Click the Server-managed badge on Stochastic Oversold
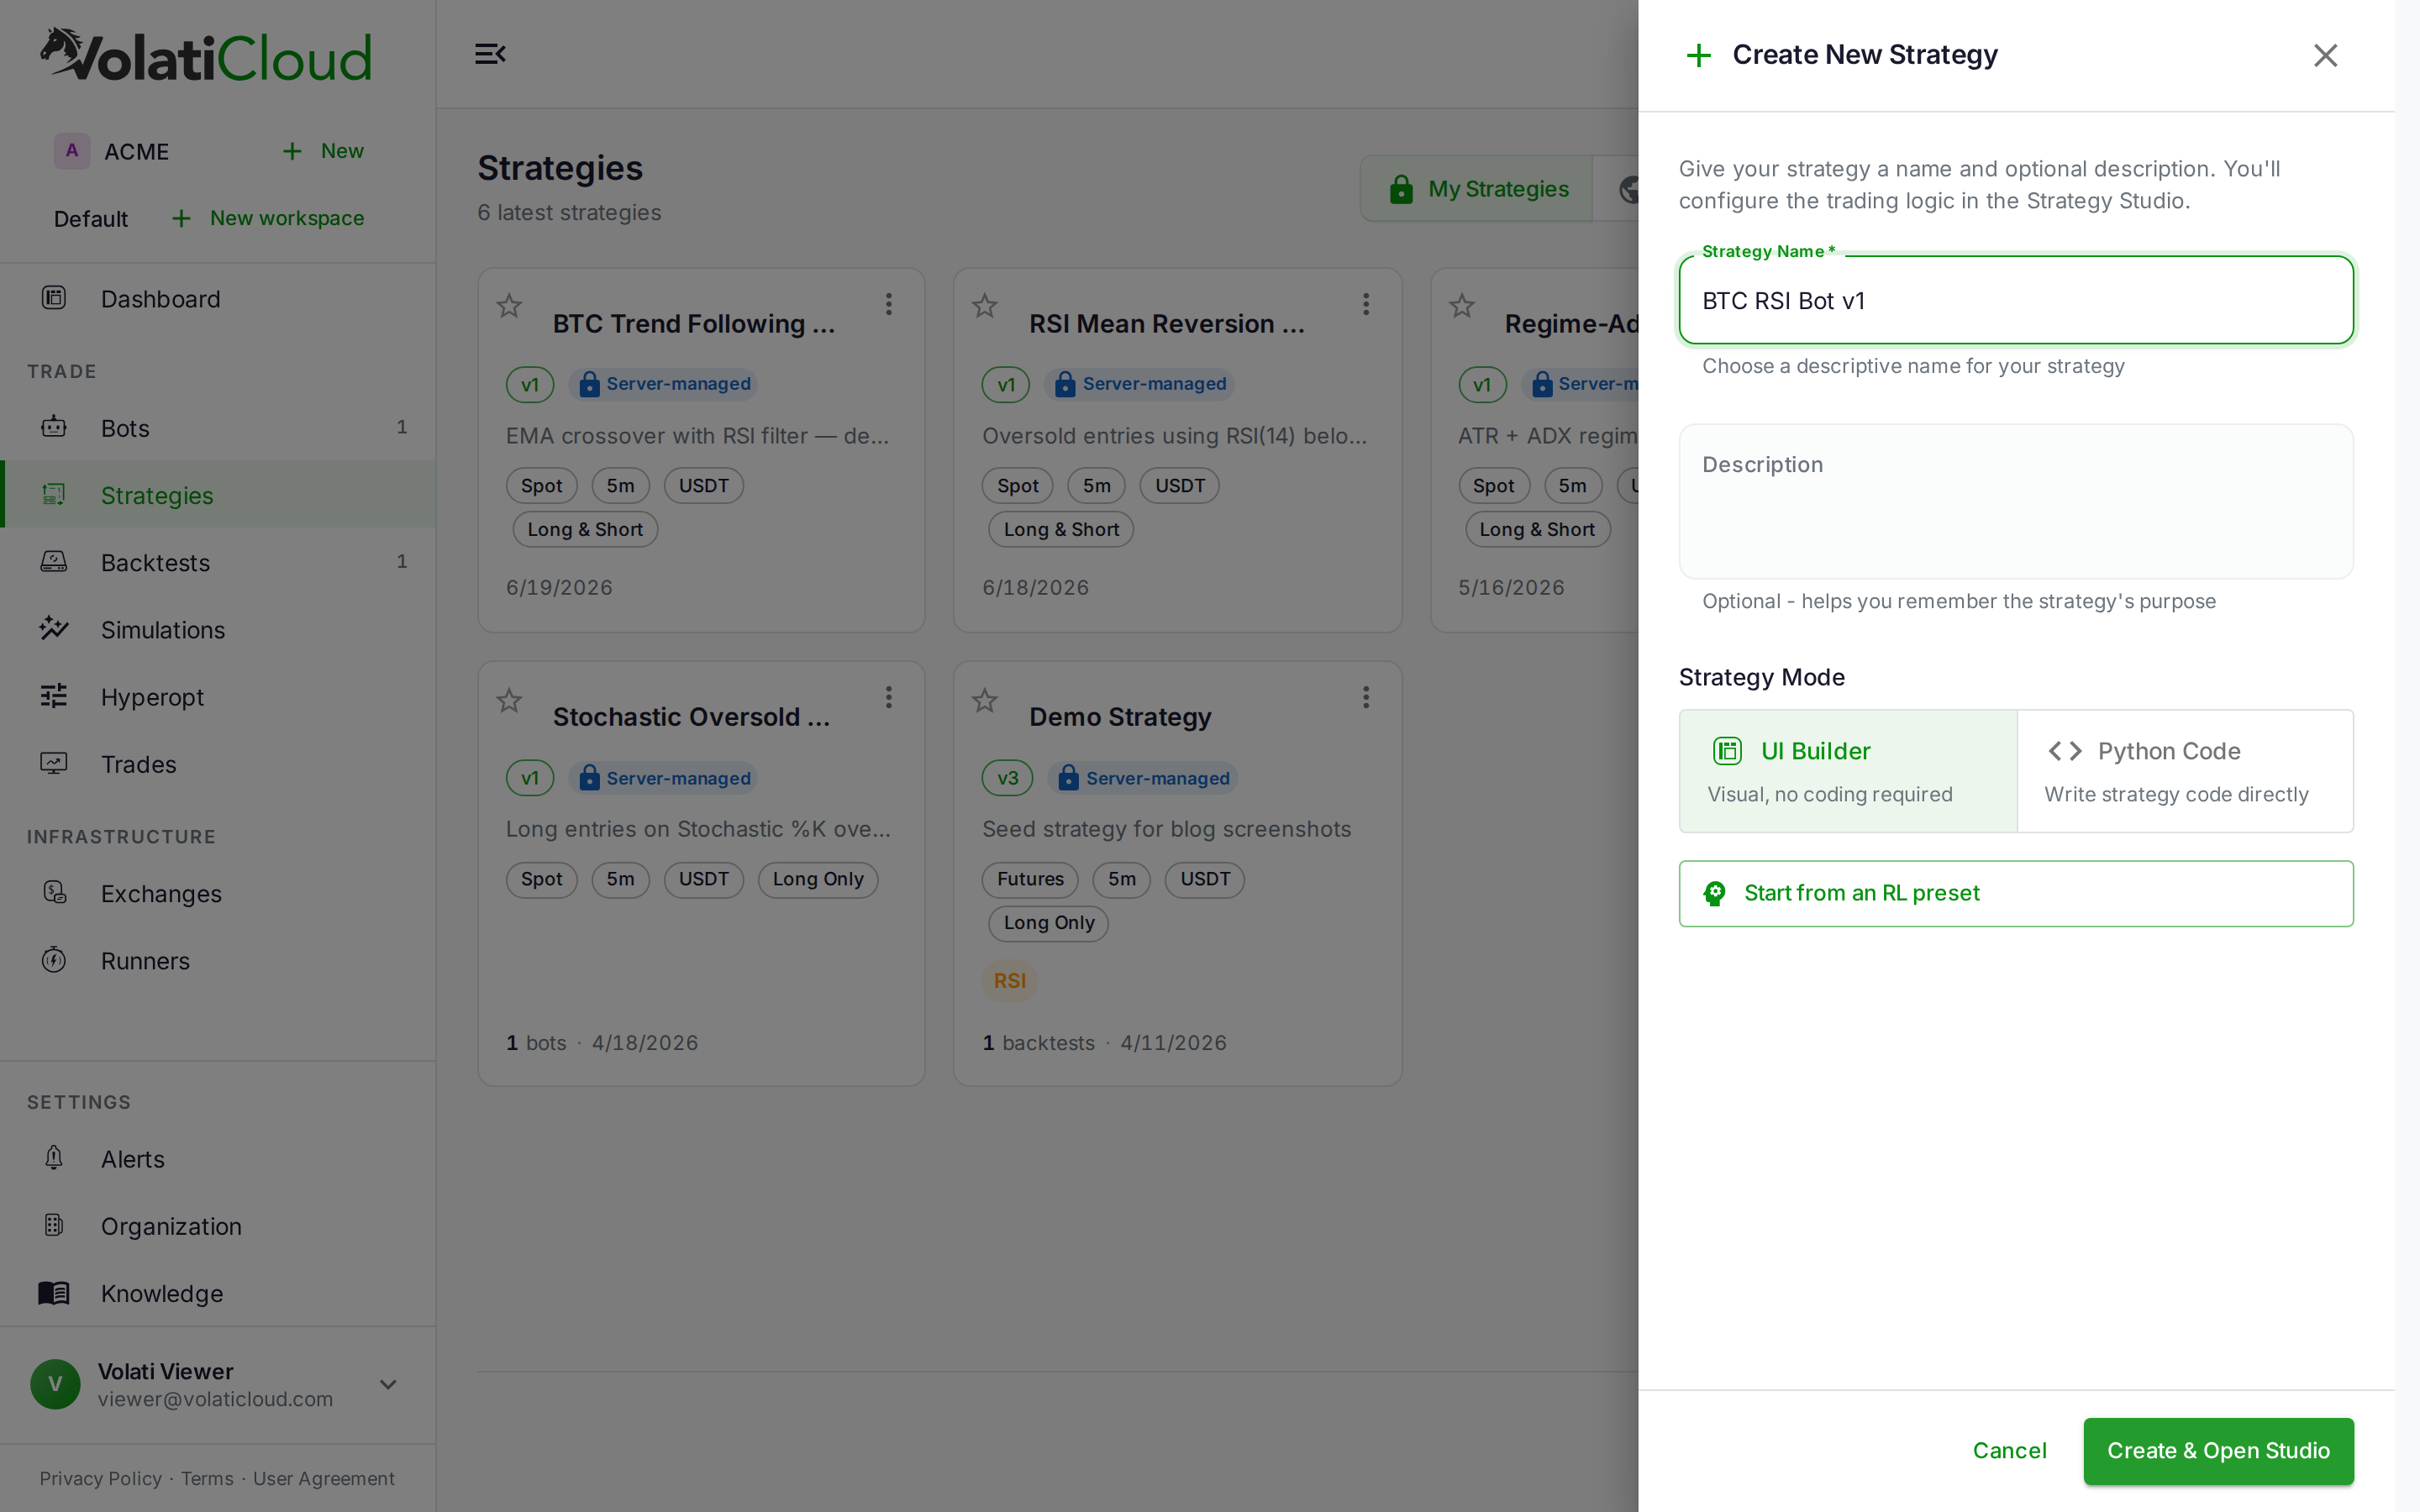The image size is (2420, 1512). [663, 778]
